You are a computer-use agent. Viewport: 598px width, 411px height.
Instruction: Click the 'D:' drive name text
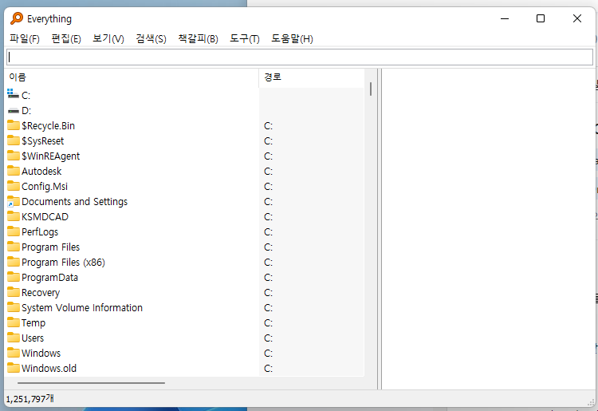26,111
